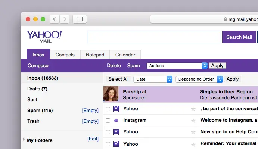Screen dimensions: 258x149
Task: Star the Yahoo conversation email
Action: [193, 109]
